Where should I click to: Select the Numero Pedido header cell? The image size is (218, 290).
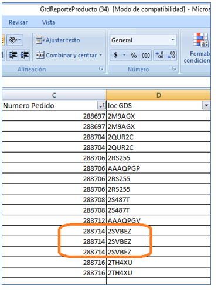click(x=54, y=105)
